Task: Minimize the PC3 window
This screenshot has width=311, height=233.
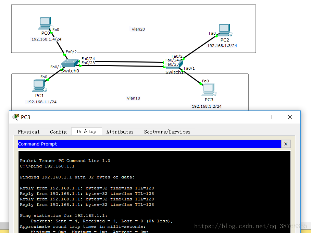Action: coord(250,117)
